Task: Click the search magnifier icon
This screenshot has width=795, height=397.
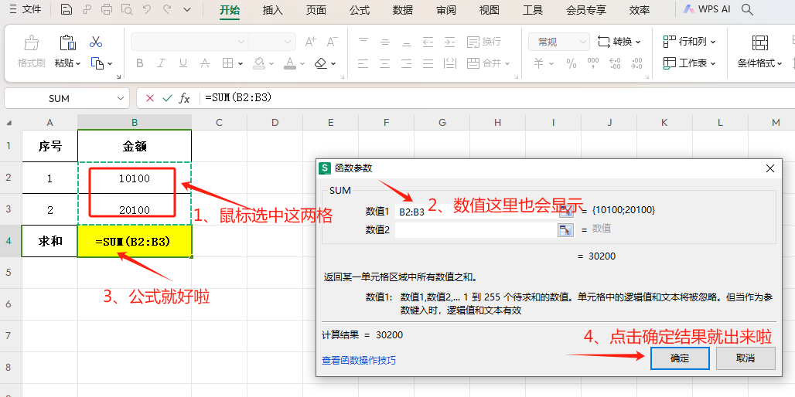Action: point(747,9)
